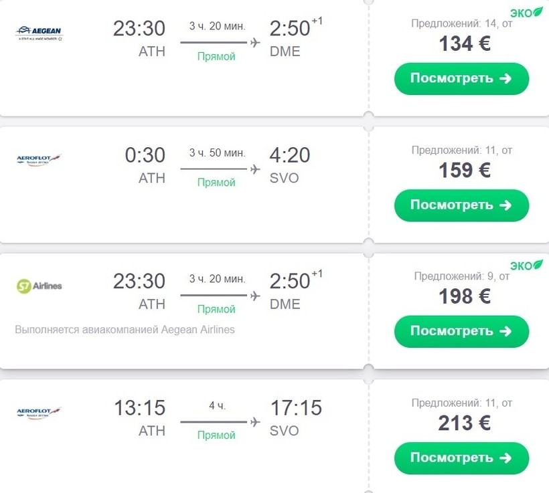Screen dimensions: 549x493
Task: Click the plane icon on the 13:15 flight
Action: (254, 422)
